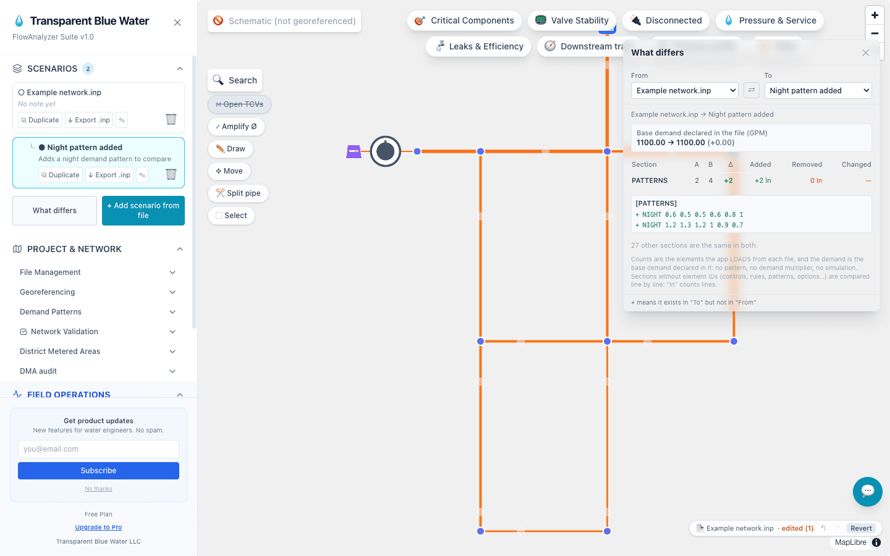The height and width of the screenshot is (556, 890).
Task: Open the Downstream trace analysis tab
Action: [581, 46]
